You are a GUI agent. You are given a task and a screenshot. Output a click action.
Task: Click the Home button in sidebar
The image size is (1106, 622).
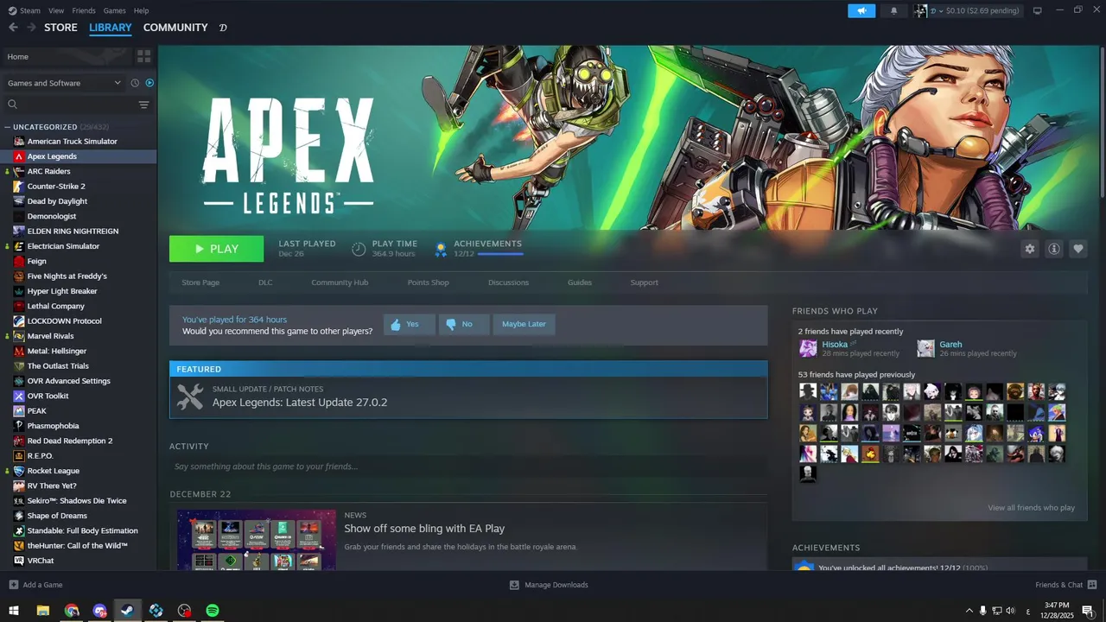66,56
